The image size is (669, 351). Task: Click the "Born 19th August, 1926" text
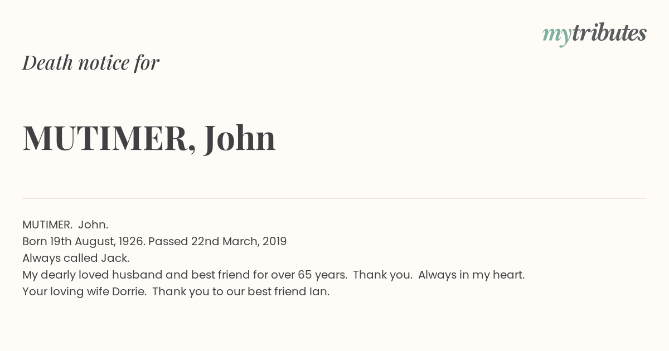[x=84, y=241]
